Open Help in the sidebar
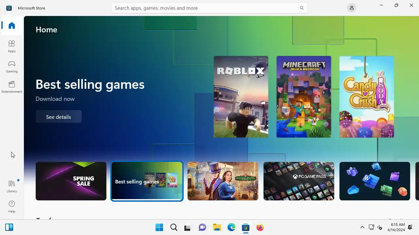419x235 pixels. pos(12,207)
